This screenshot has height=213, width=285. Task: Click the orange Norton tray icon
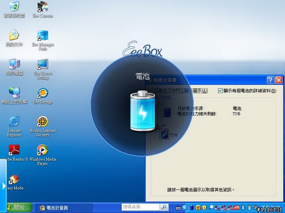click(x=198, y=208)
